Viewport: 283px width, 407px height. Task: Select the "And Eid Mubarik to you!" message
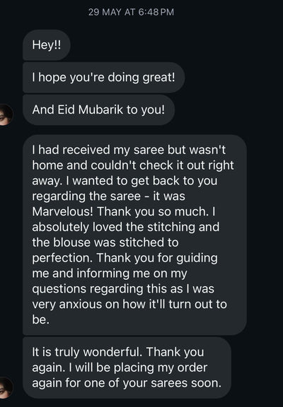tap(99, 110)
